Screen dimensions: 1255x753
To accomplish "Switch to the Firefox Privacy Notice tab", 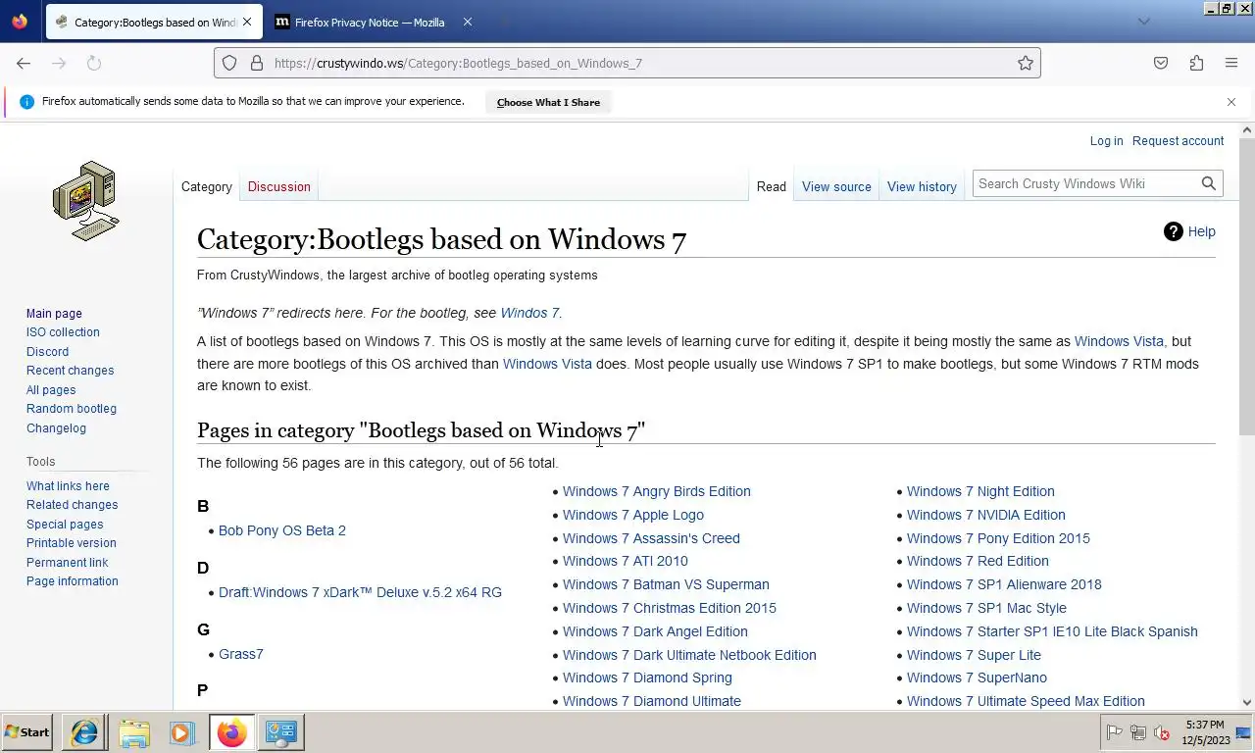I will tap(369, 22).
